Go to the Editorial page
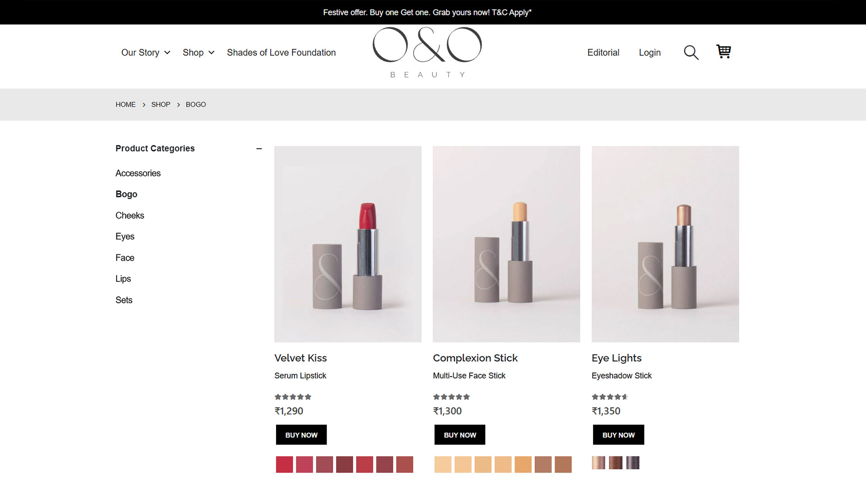Screen dimensions: 866x487 (603, 52)
